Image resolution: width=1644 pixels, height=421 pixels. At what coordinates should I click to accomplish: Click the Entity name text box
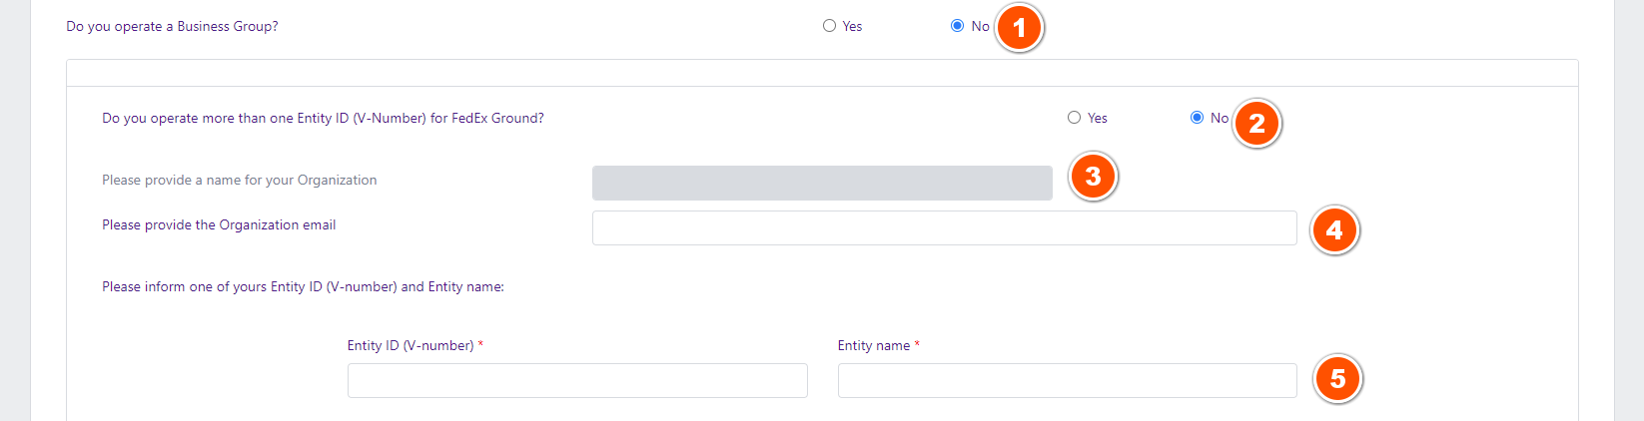pyautogui.click(x=1067, y=380)
